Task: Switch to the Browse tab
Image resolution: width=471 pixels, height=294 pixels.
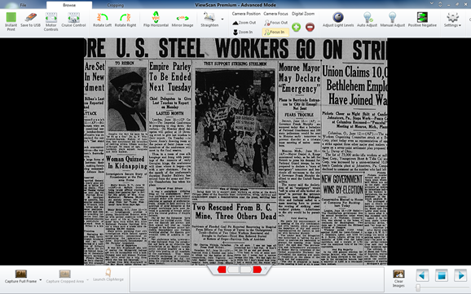Action: coord(69,5)
